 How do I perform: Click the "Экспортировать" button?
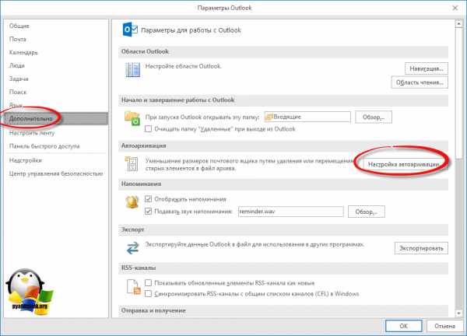421,248
